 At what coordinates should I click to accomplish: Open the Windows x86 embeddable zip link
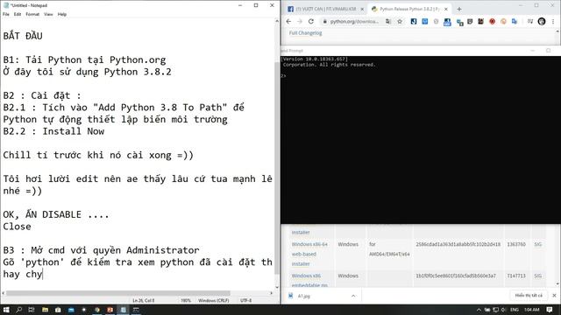tap(309, 280)
